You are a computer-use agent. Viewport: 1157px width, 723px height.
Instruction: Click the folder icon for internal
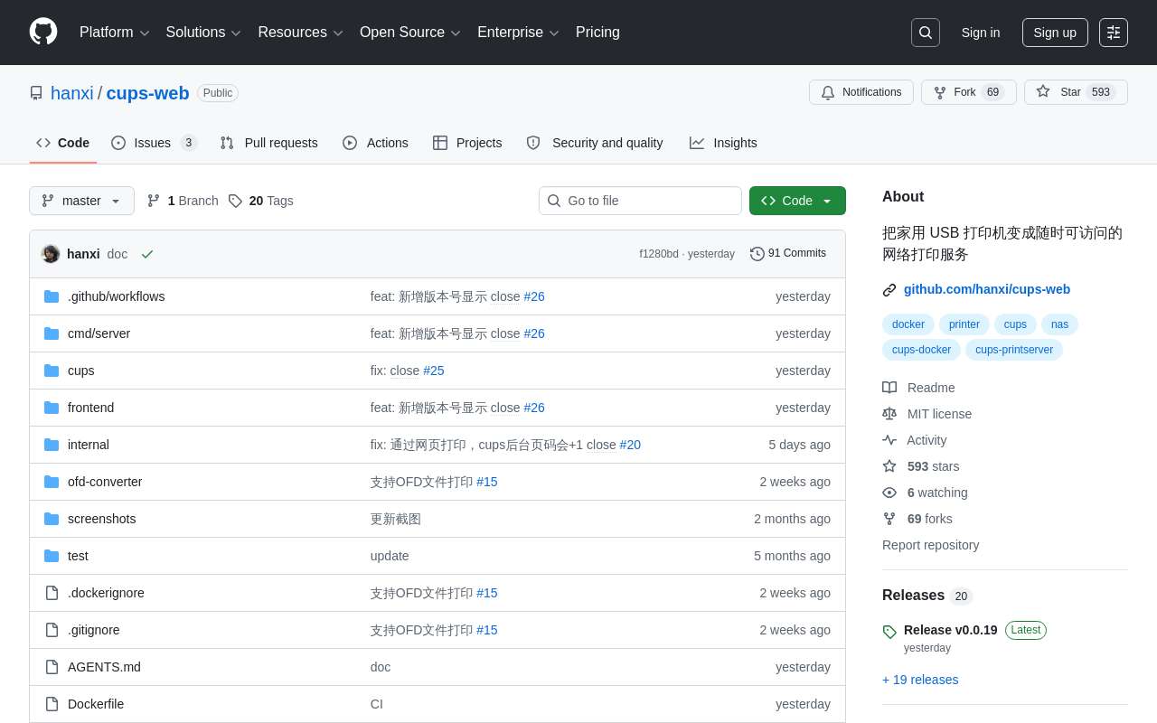coord(52,445)
